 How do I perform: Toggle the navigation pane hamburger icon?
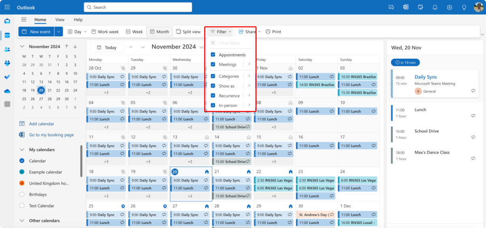tap(24, 19)
